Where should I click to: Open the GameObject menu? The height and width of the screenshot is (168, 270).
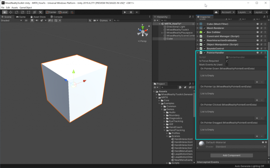26,8
